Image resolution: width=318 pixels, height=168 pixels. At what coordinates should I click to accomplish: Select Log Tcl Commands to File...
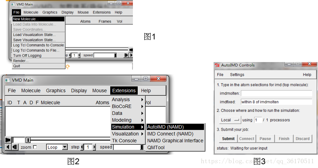point(38,50)
